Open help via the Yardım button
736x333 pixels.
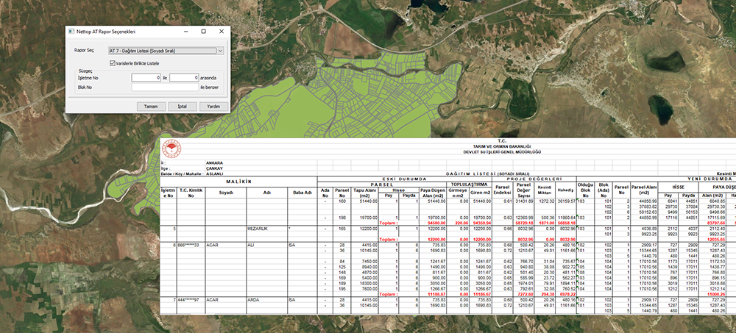[x=213, y=106]
